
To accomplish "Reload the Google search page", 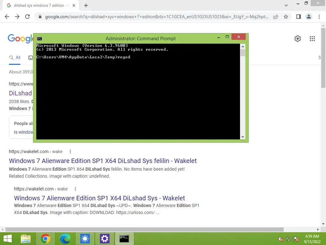I will 27,17.
